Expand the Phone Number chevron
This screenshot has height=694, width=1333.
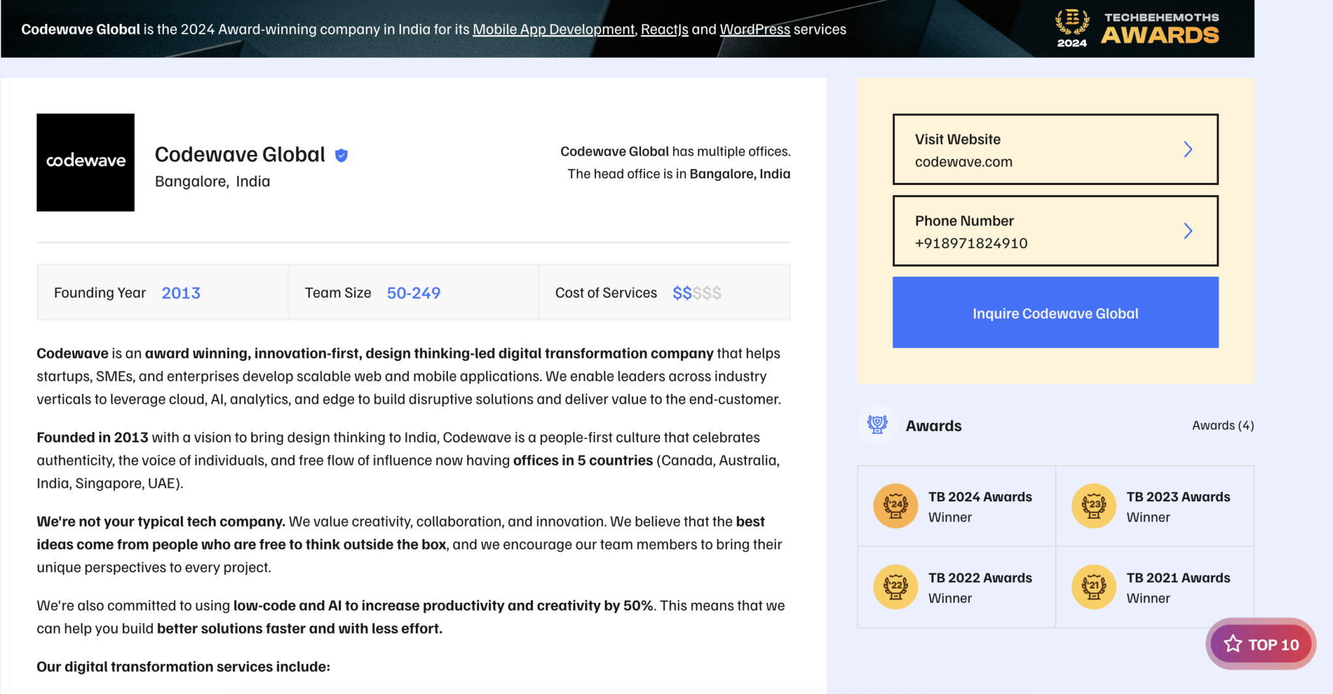(x=1189, y=230)
